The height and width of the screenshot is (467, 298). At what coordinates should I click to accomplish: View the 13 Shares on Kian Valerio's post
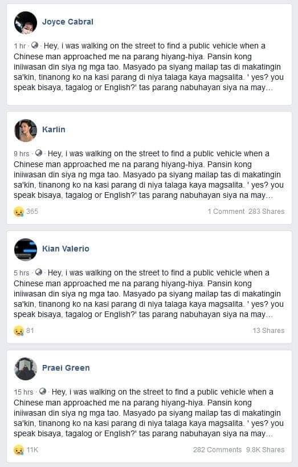[268, 331]
